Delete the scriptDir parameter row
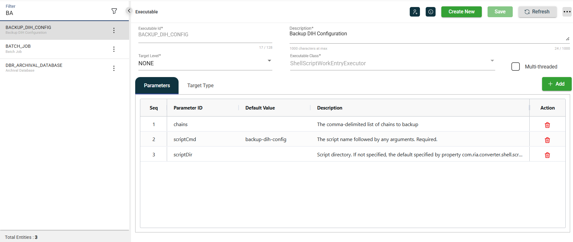Image resolution: width=573 pixels, height=242 pixels. [547, 155]
